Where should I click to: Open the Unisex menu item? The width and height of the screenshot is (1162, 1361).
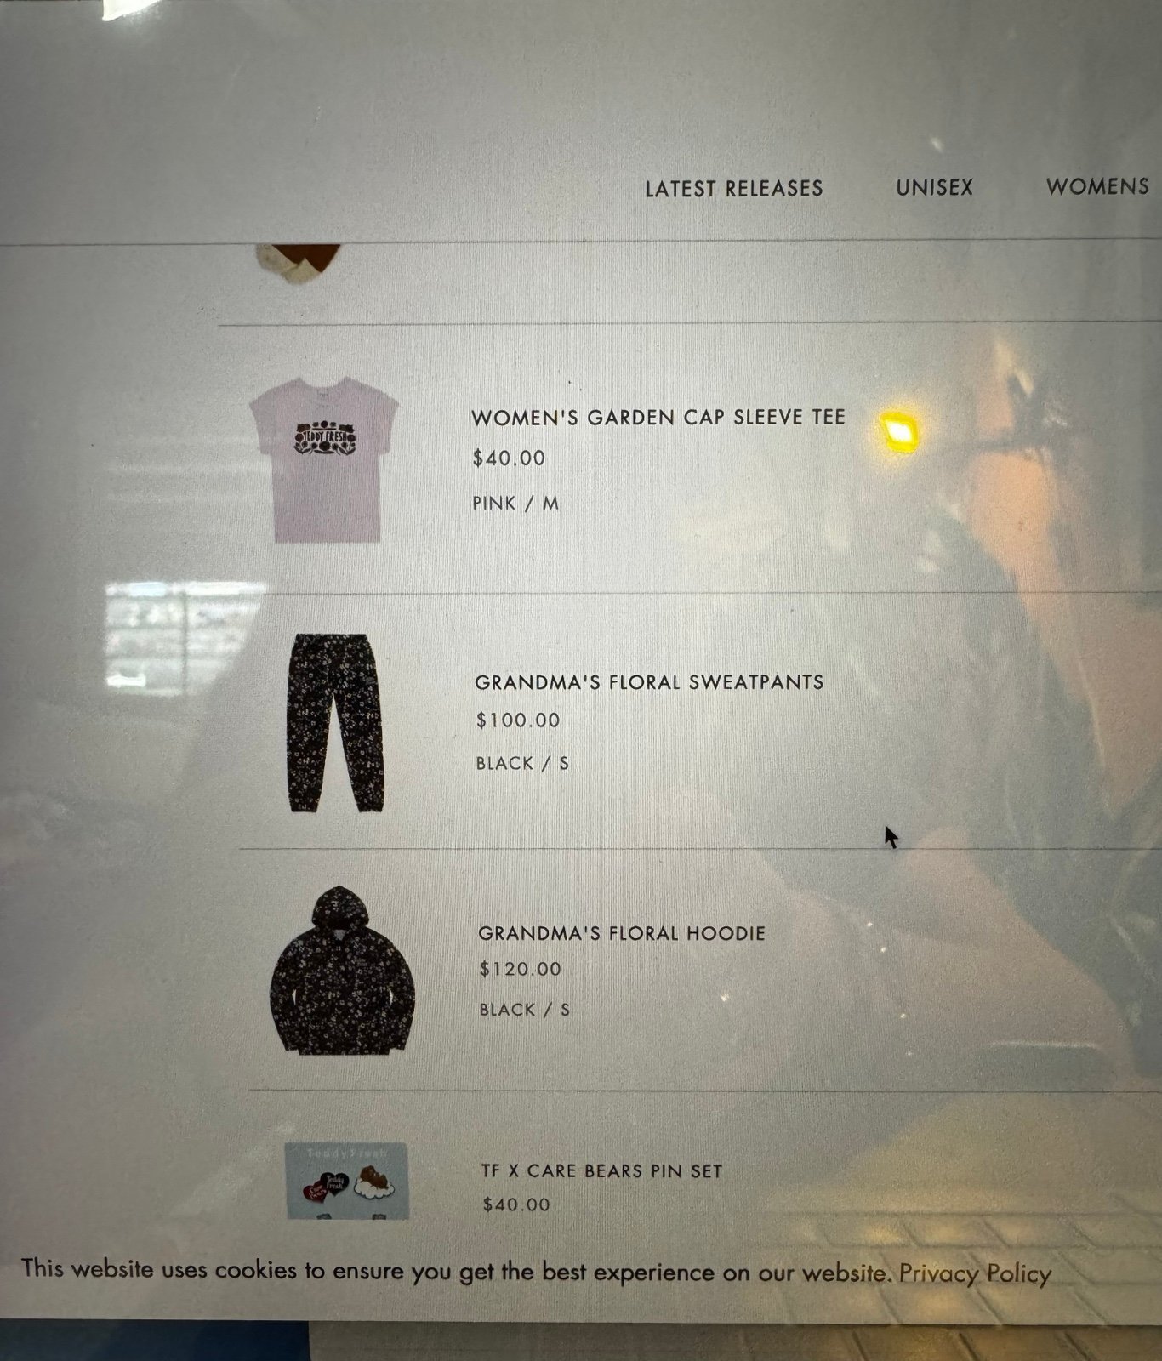point(934,188)
